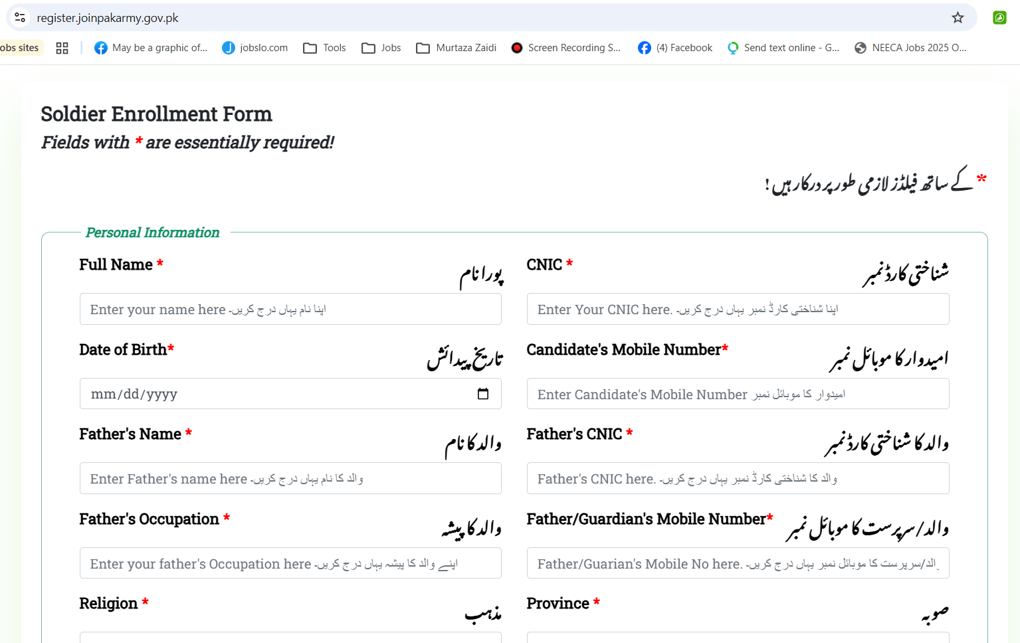Open the Send text online bookmark
Image resolution: width=1020 pixels, height=643 pixels.
pyautogui.click(x=784, y=48)
